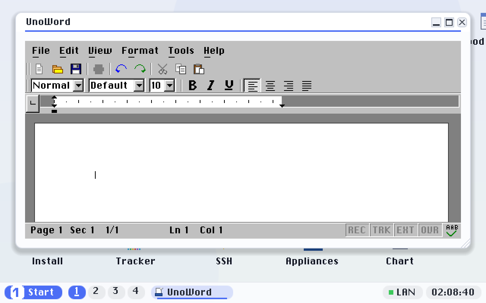Print document using the printer icon

tap(99, 69)
